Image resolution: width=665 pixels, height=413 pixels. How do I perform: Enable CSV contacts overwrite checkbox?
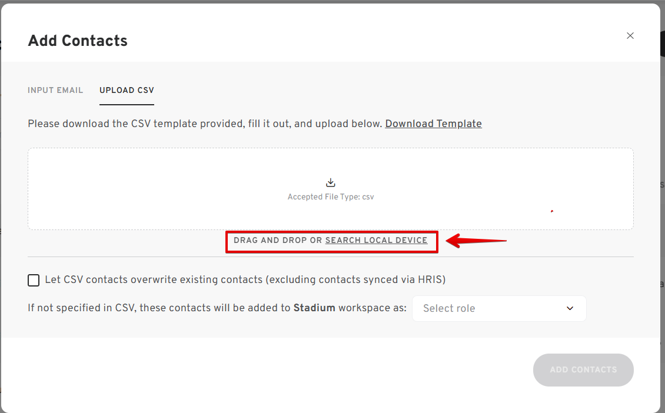coord(34,280)
